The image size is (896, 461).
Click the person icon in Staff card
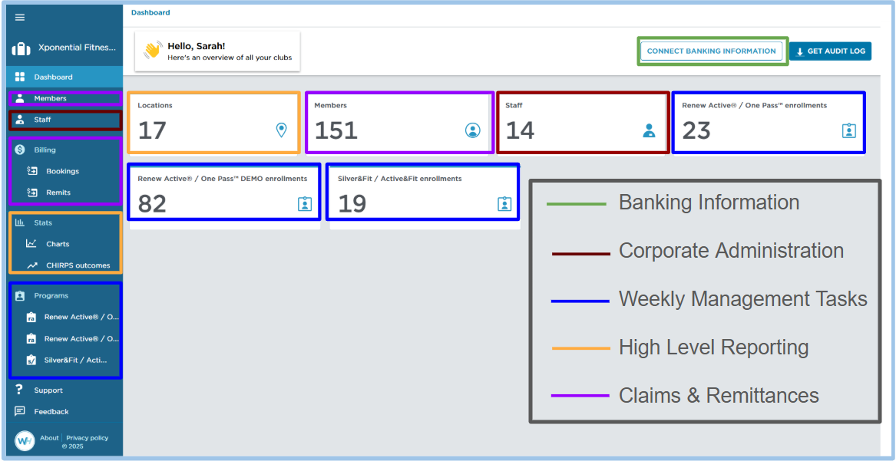650,130
